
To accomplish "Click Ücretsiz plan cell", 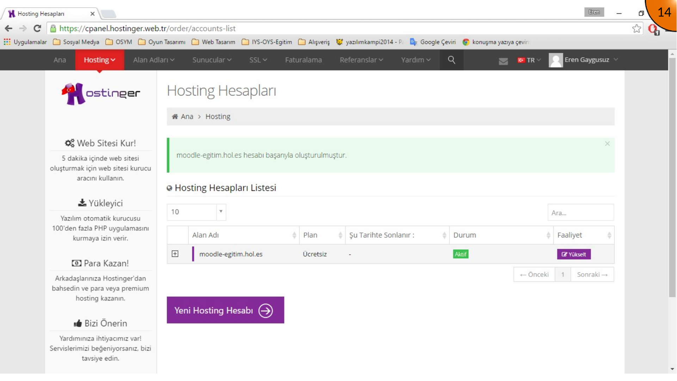I will pos(315,254).
